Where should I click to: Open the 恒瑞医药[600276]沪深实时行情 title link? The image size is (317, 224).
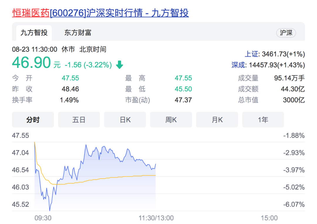(x=100, y=13)
